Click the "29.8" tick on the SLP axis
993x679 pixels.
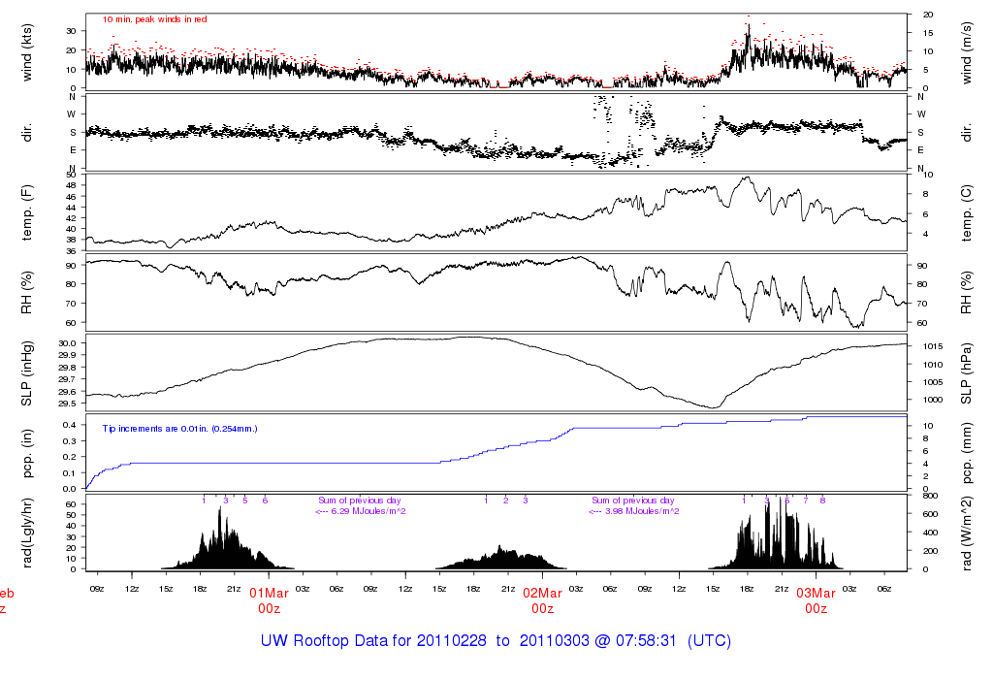(x=67, y=368)
